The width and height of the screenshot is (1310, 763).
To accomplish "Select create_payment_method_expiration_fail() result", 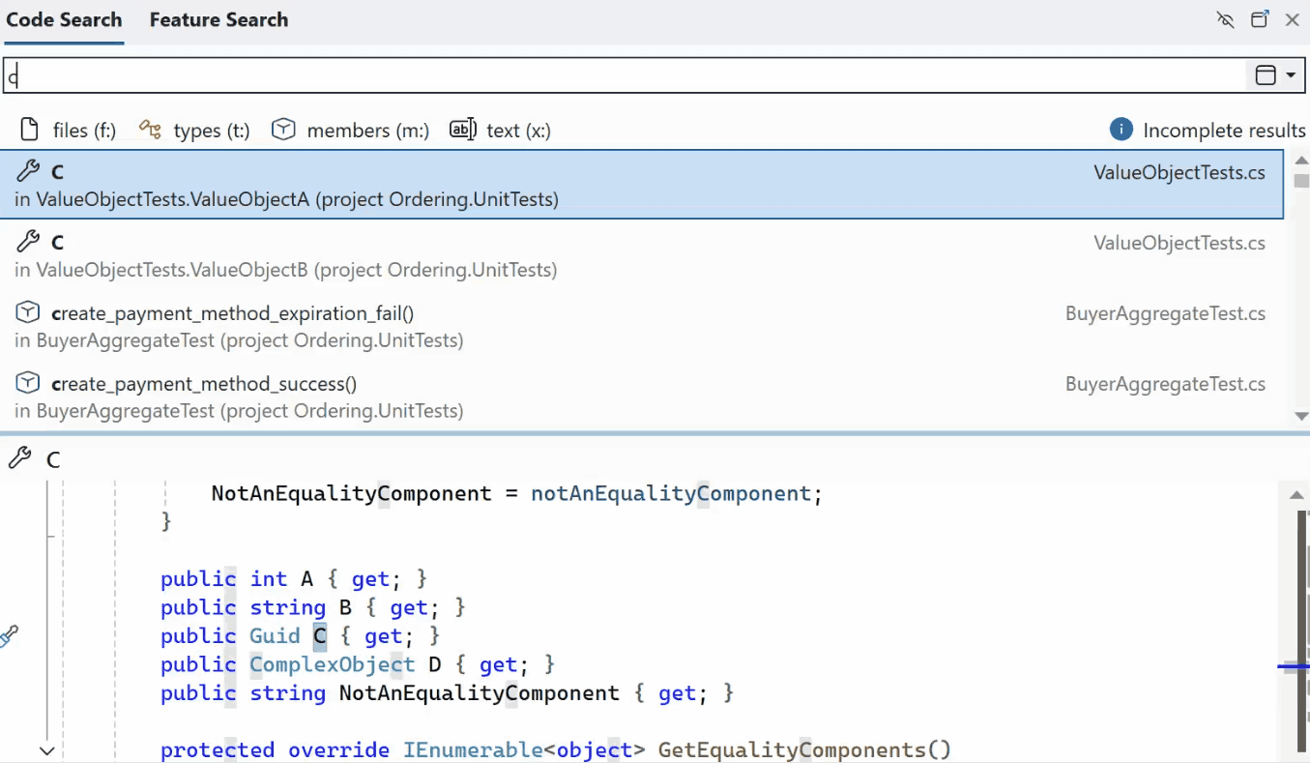I will point(642,326).
